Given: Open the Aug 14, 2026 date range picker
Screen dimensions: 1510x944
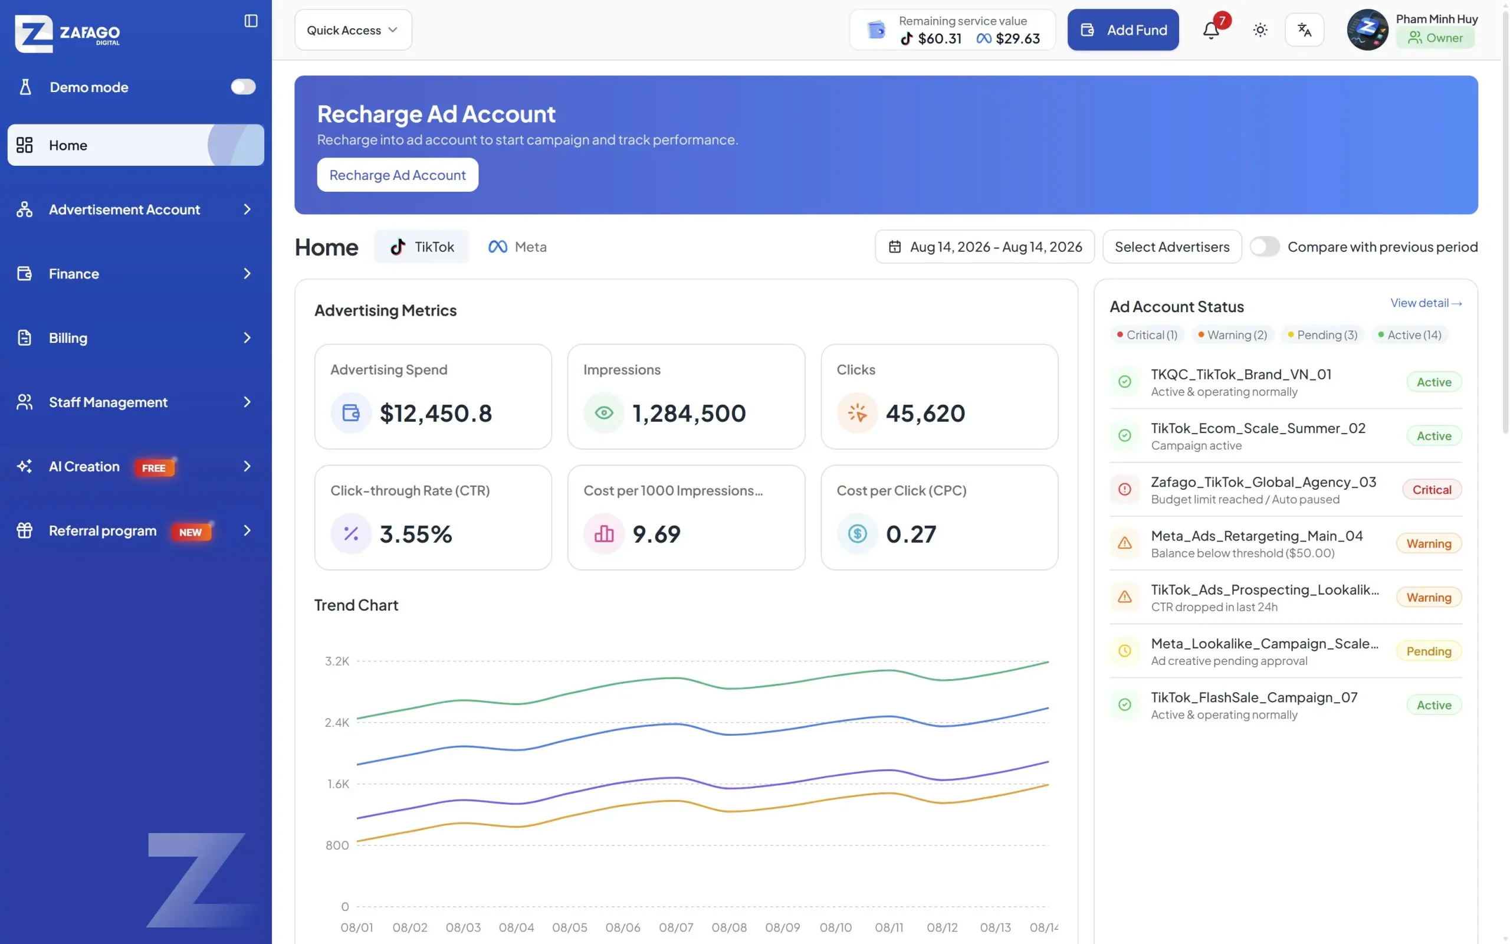Looking at the screenshot, I should coord(984,247).
